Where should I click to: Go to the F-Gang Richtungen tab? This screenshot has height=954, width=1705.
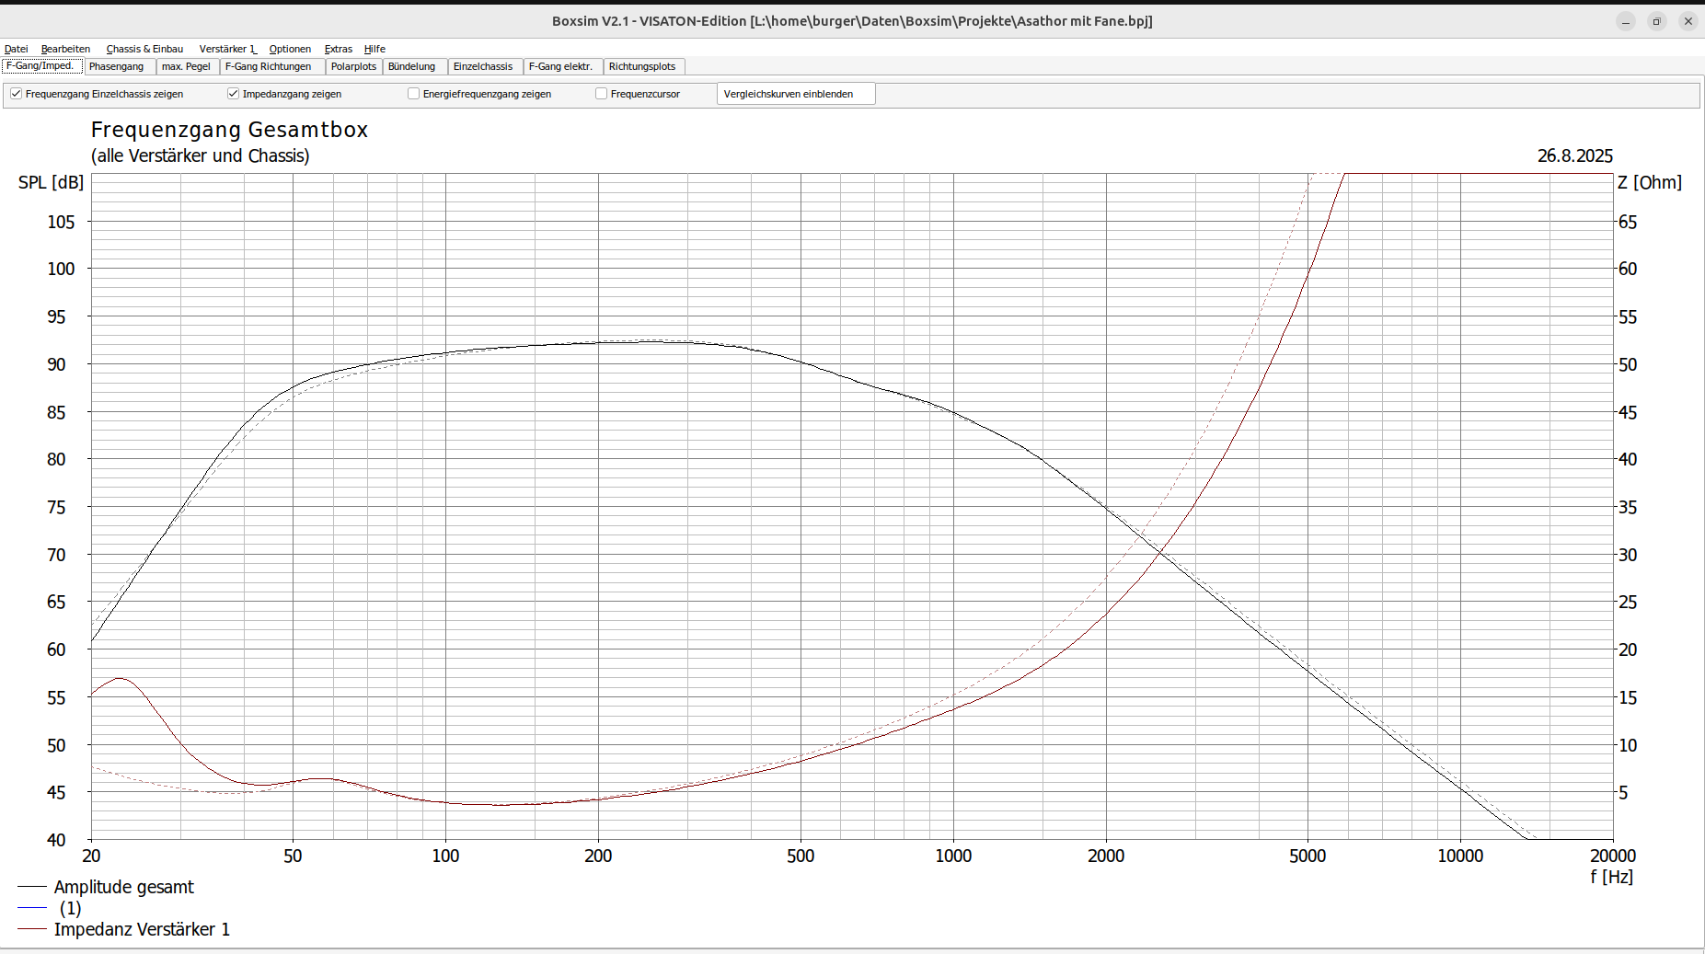point(269,66)
